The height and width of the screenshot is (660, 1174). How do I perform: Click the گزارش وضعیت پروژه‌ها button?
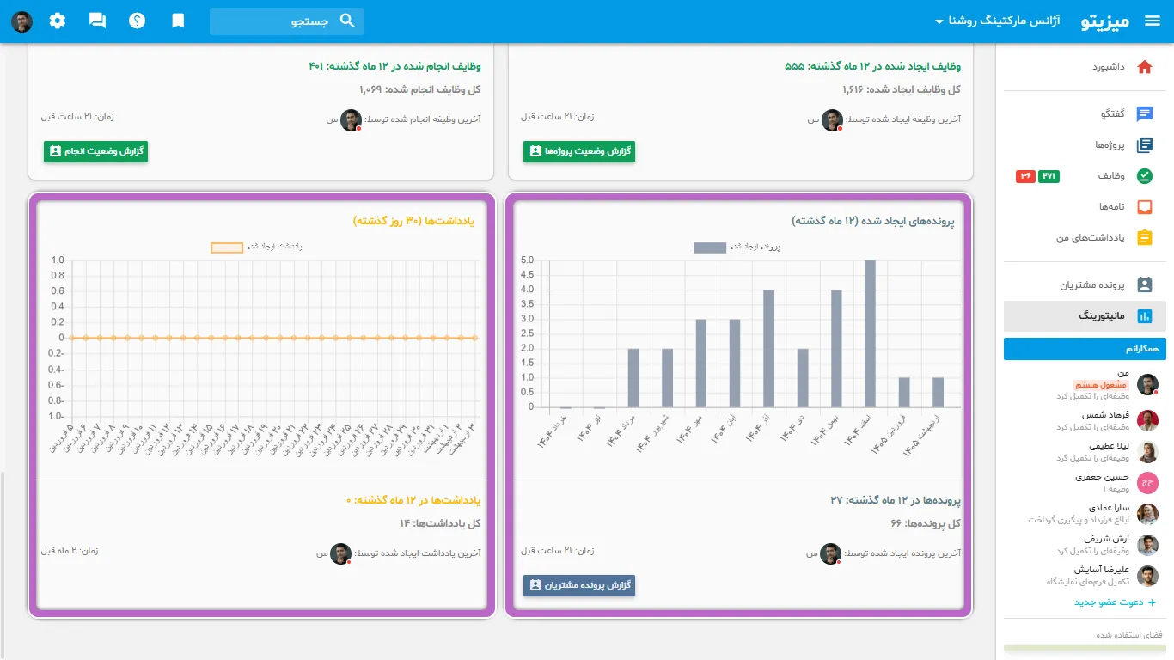coord(579,151)
